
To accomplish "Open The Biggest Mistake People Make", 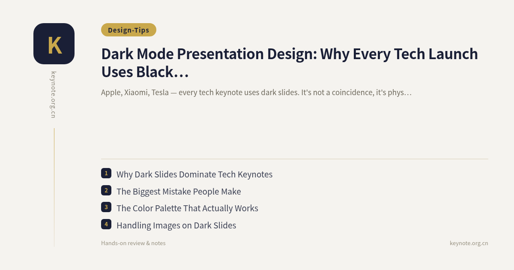I will pyautogui.click(x=179, y=192).
